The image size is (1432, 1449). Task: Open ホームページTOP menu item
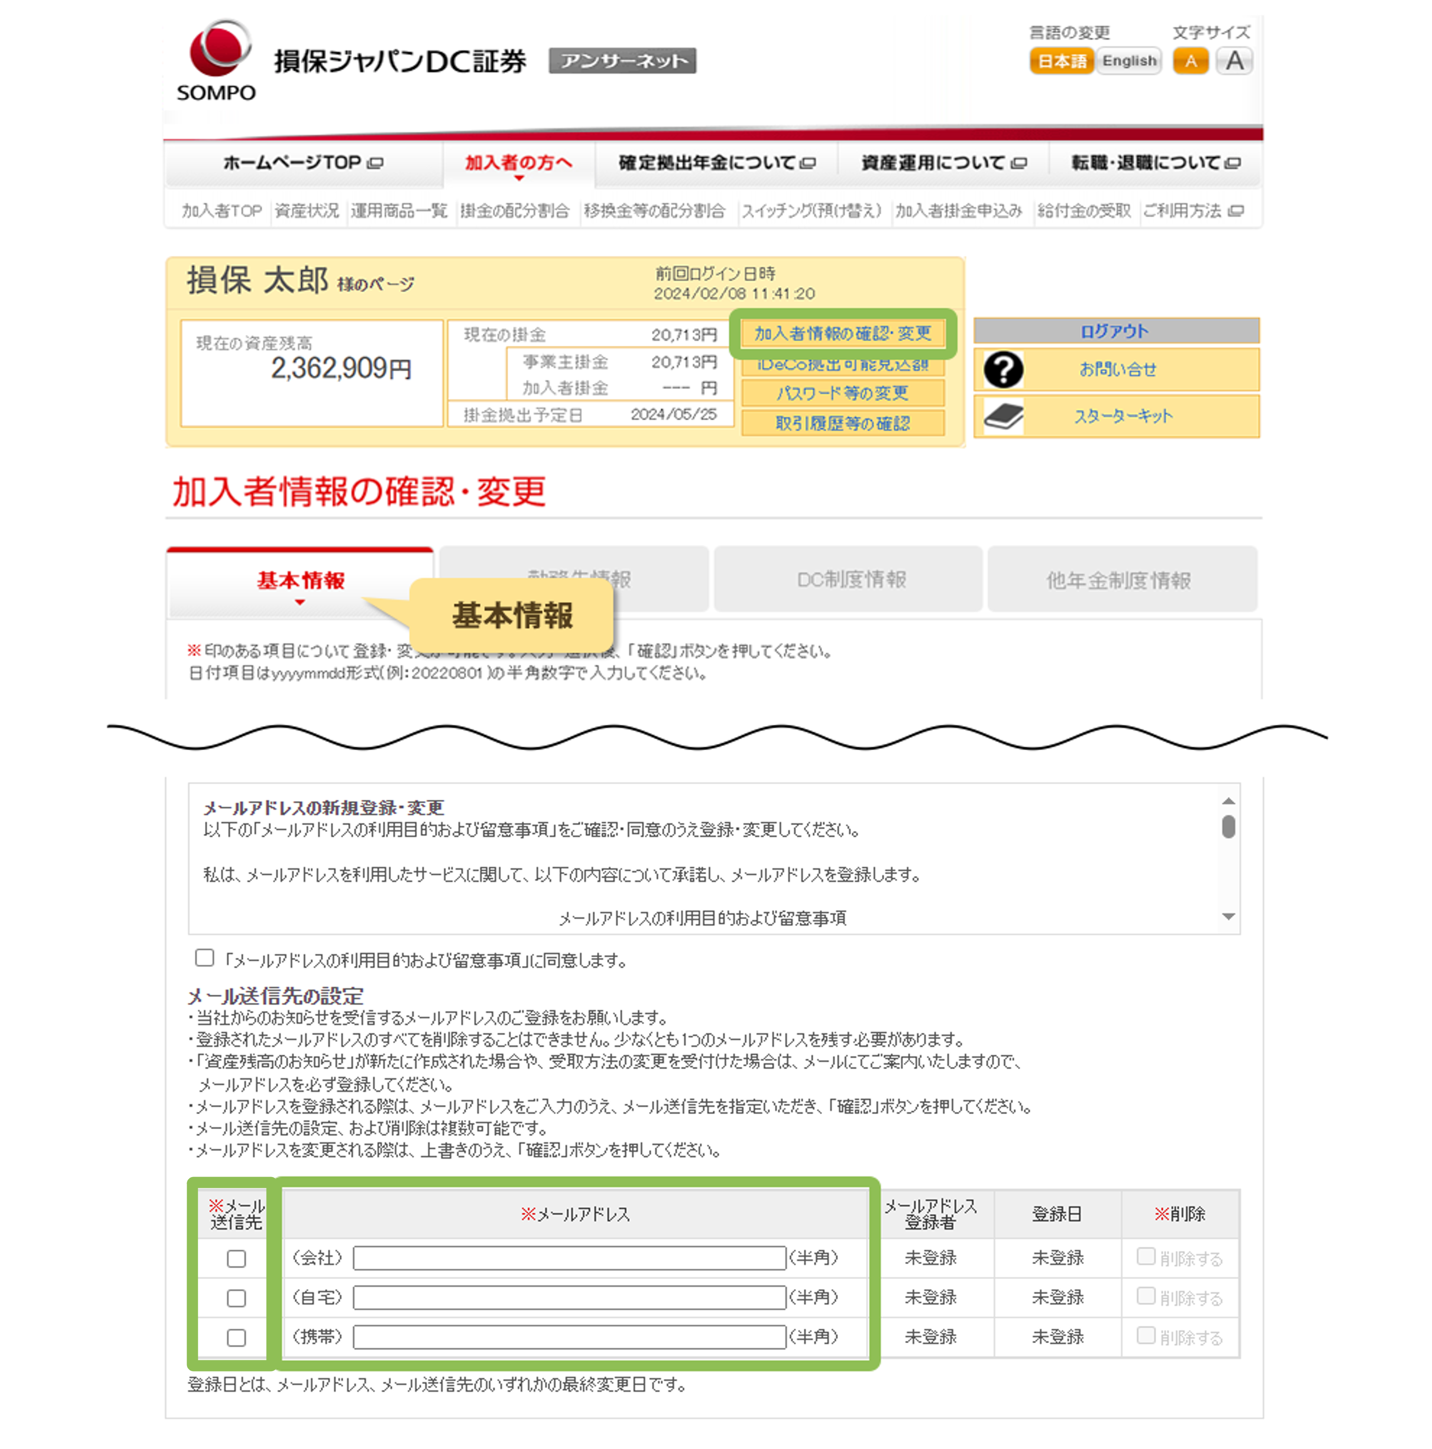tap(303, 163)
